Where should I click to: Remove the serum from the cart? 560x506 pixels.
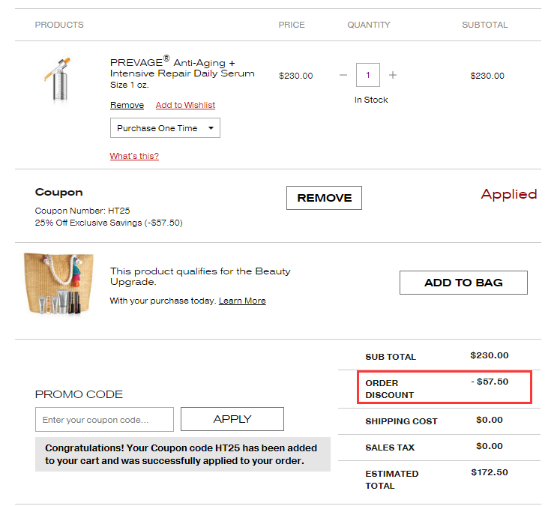coord(127,105)
